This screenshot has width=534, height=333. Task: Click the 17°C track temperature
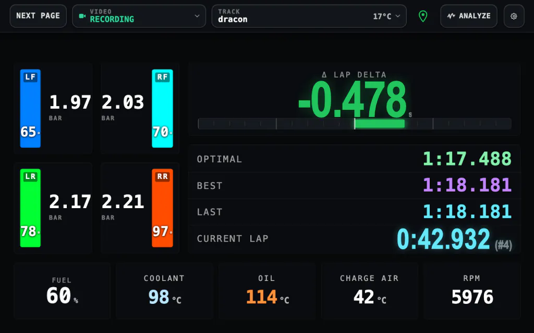[382, 16]
